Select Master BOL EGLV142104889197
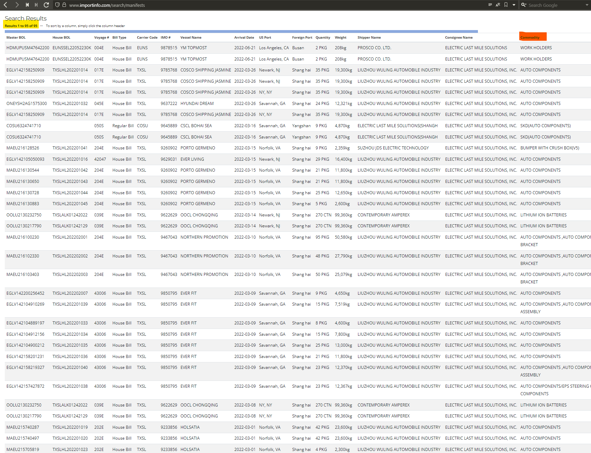The height and width of the screenshot is (453, 591). [x=25, y=323]
